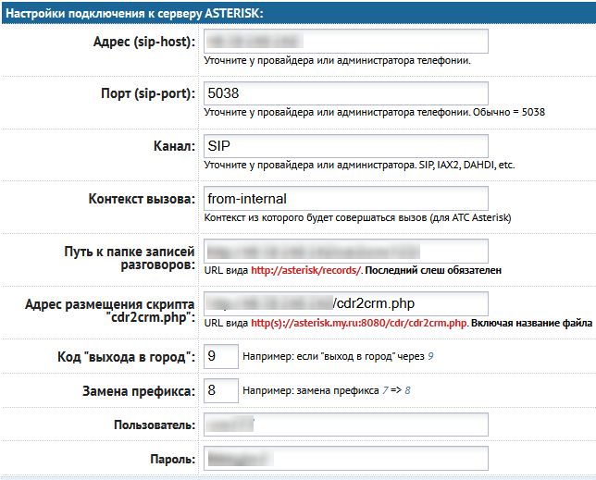596x480 pixels.
Task: Click the Адрес размещения скрипта label
Action: tap(110, 311)
